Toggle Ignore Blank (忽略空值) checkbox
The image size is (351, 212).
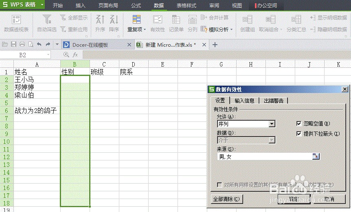298,123
